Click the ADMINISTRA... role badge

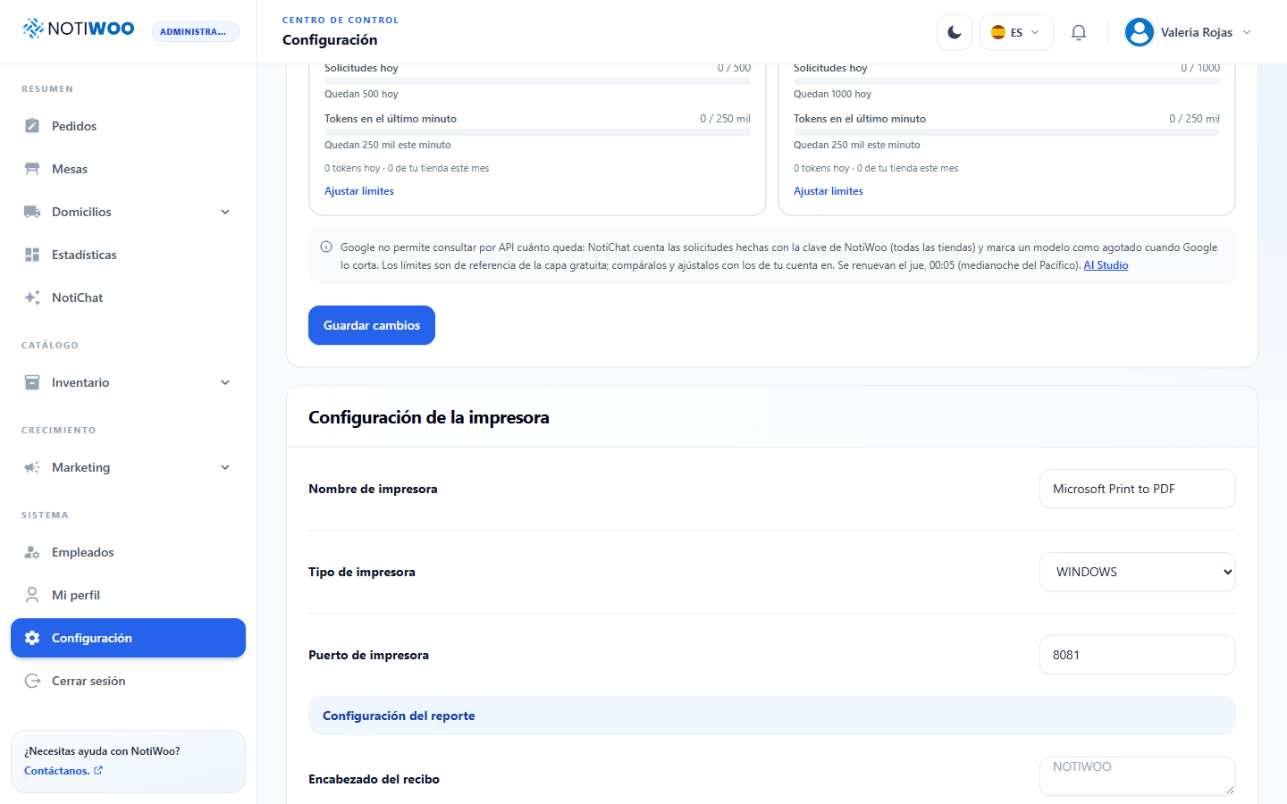click(x=195, y=32)
